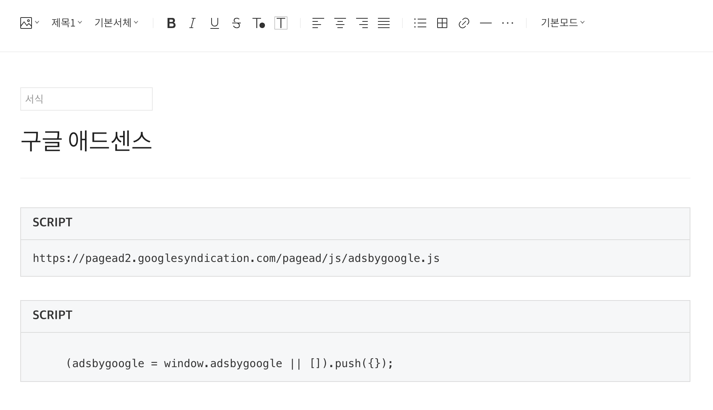Screen dimensions: 713x410
Task: Select the second SCRIPT block header
Action: click(x=355, y=316)
